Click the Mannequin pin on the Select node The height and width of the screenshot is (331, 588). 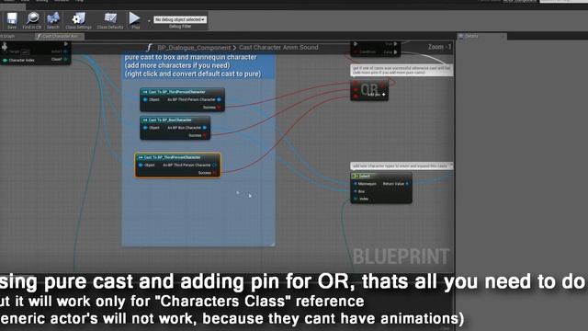point(356,184)
